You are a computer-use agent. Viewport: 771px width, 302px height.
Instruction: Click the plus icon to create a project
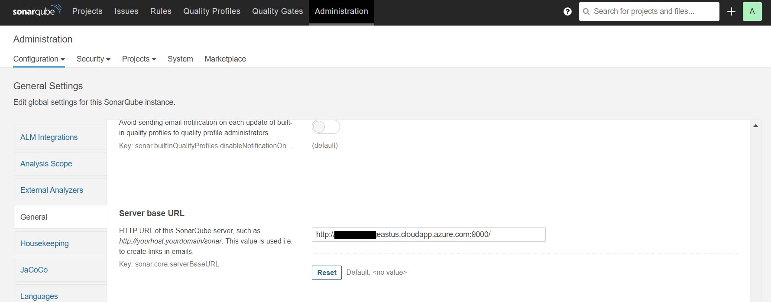pos(731,12)
